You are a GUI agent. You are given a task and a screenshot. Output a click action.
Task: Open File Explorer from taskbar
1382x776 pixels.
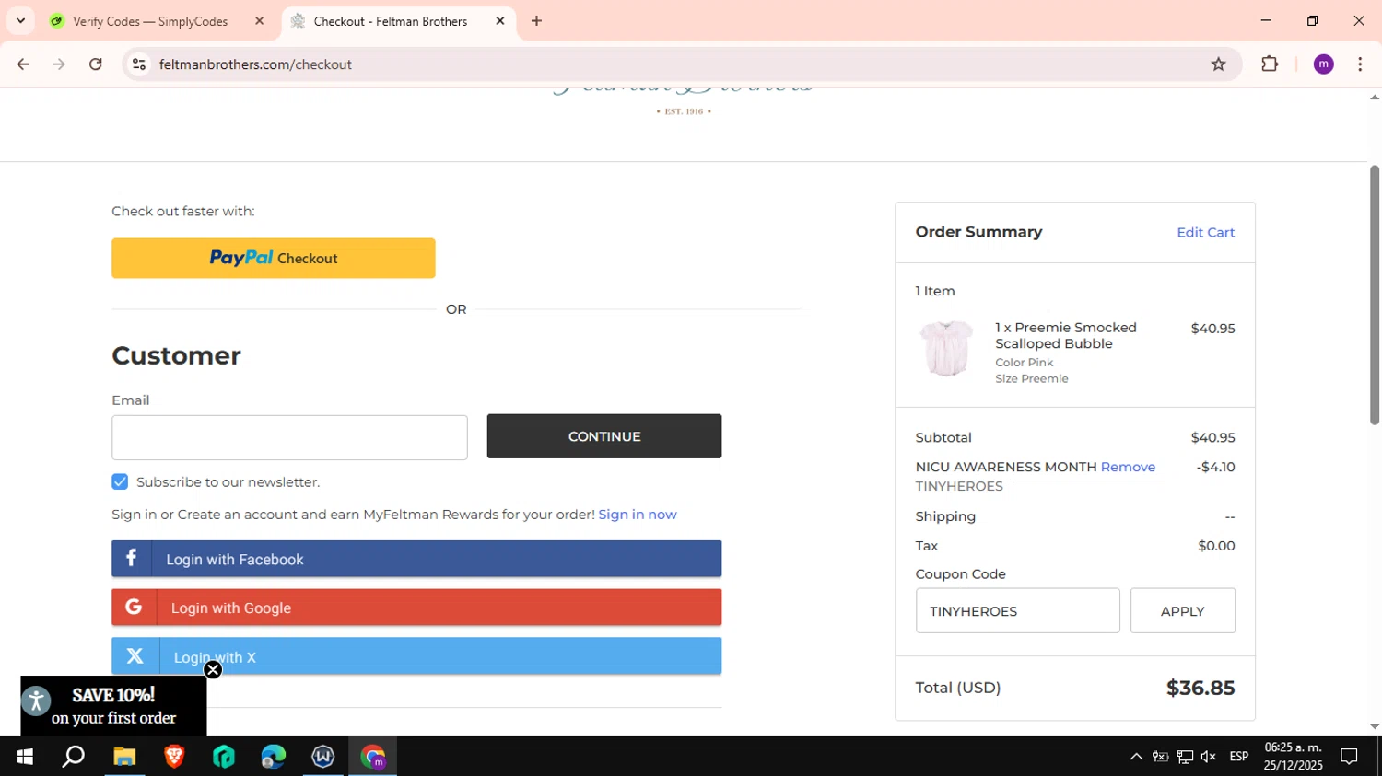(124, 757)
